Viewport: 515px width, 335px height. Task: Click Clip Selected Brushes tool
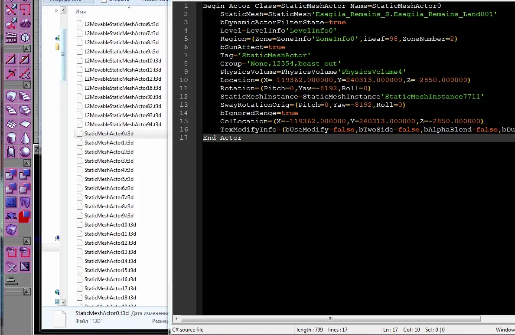point(11,59)
